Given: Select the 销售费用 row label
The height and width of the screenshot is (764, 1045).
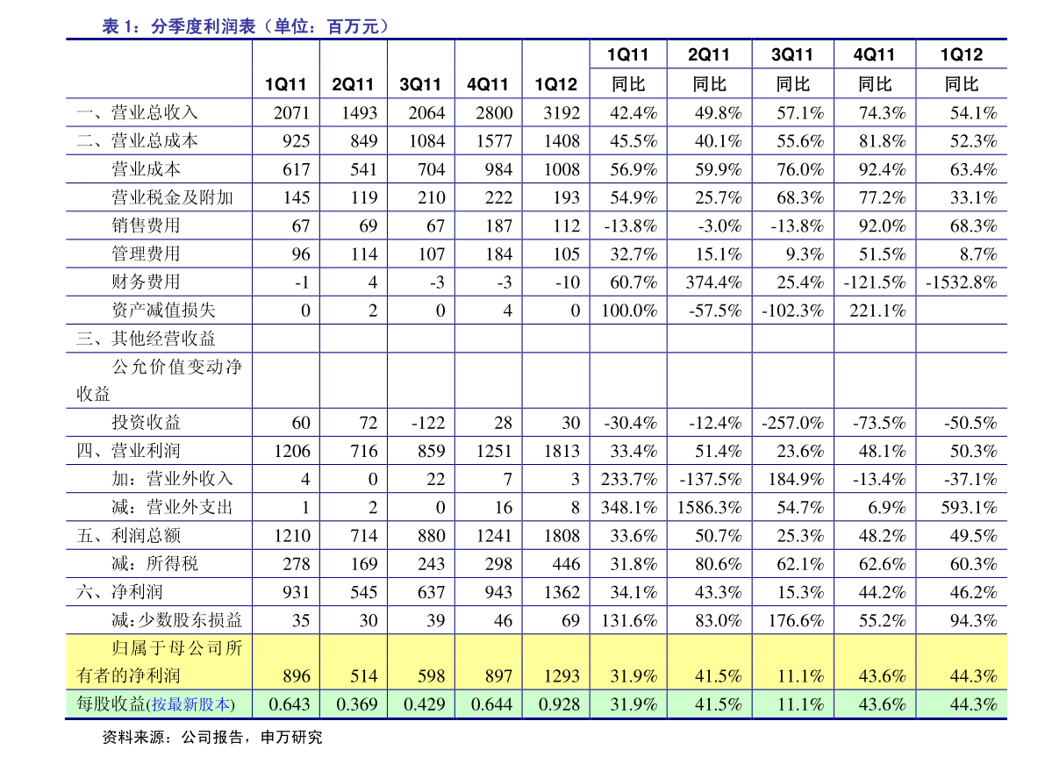Looking at the screenshot, I should click(146, 225).
